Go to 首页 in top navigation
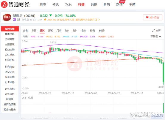The width and height of the screenshot is (165, 120). pyautogui.click(x=43, y=5)
